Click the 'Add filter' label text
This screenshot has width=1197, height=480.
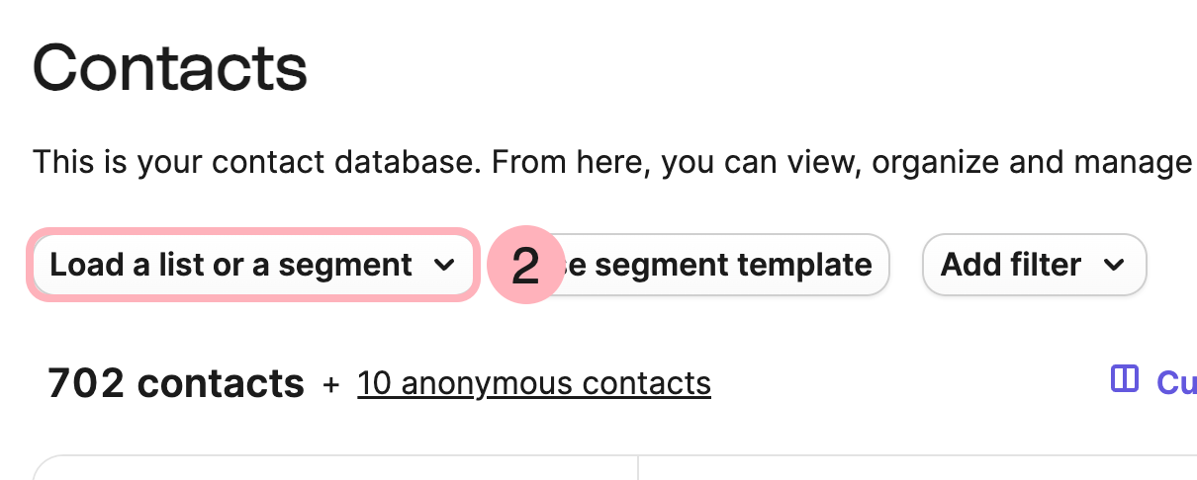click(x=1010, y=265)
